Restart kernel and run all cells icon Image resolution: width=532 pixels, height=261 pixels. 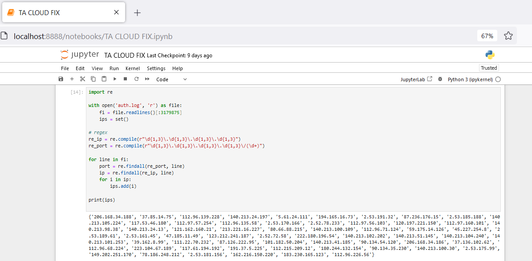[147, 79]
